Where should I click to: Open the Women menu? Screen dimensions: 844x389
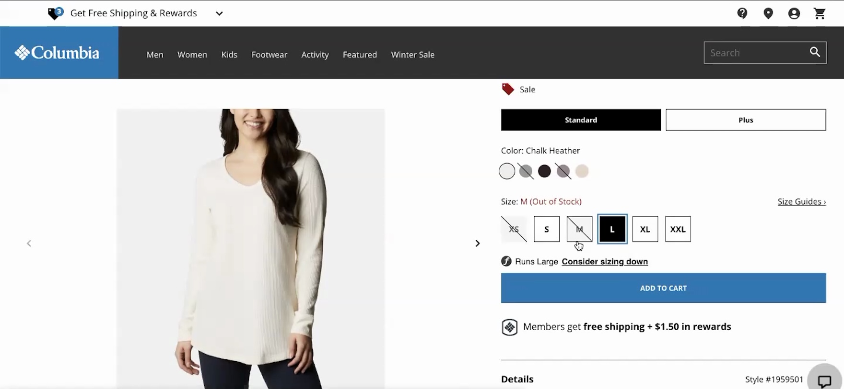(192, 55)
